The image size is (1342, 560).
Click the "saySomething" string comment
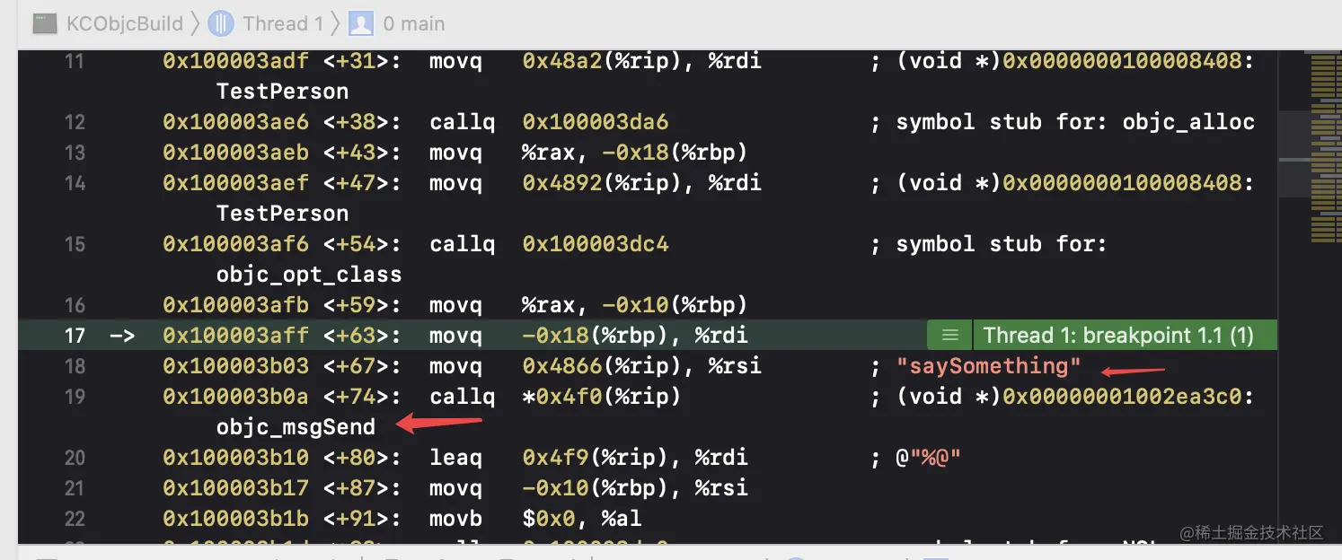(x=989, y=366)
